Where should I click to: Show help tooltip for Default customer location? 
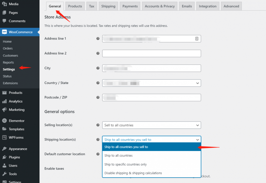pos(98,154)
